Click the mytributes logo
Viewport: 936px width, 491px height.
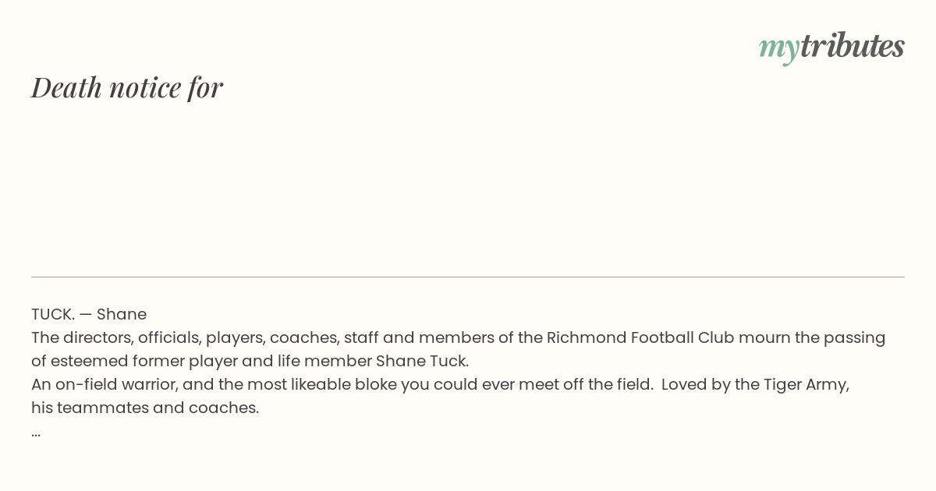click(831, 48)
